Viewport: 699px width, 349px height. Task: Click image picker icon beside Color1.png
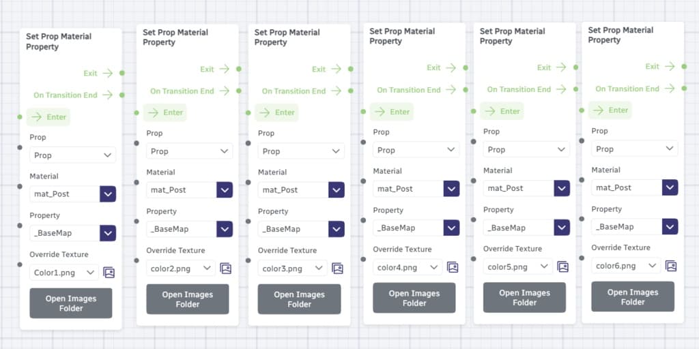pos(109,273)
